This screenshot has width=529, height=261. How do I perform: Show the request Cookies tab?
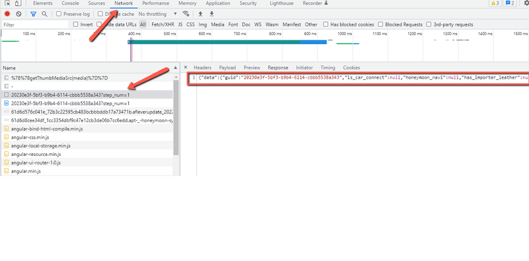click(352, 67)
